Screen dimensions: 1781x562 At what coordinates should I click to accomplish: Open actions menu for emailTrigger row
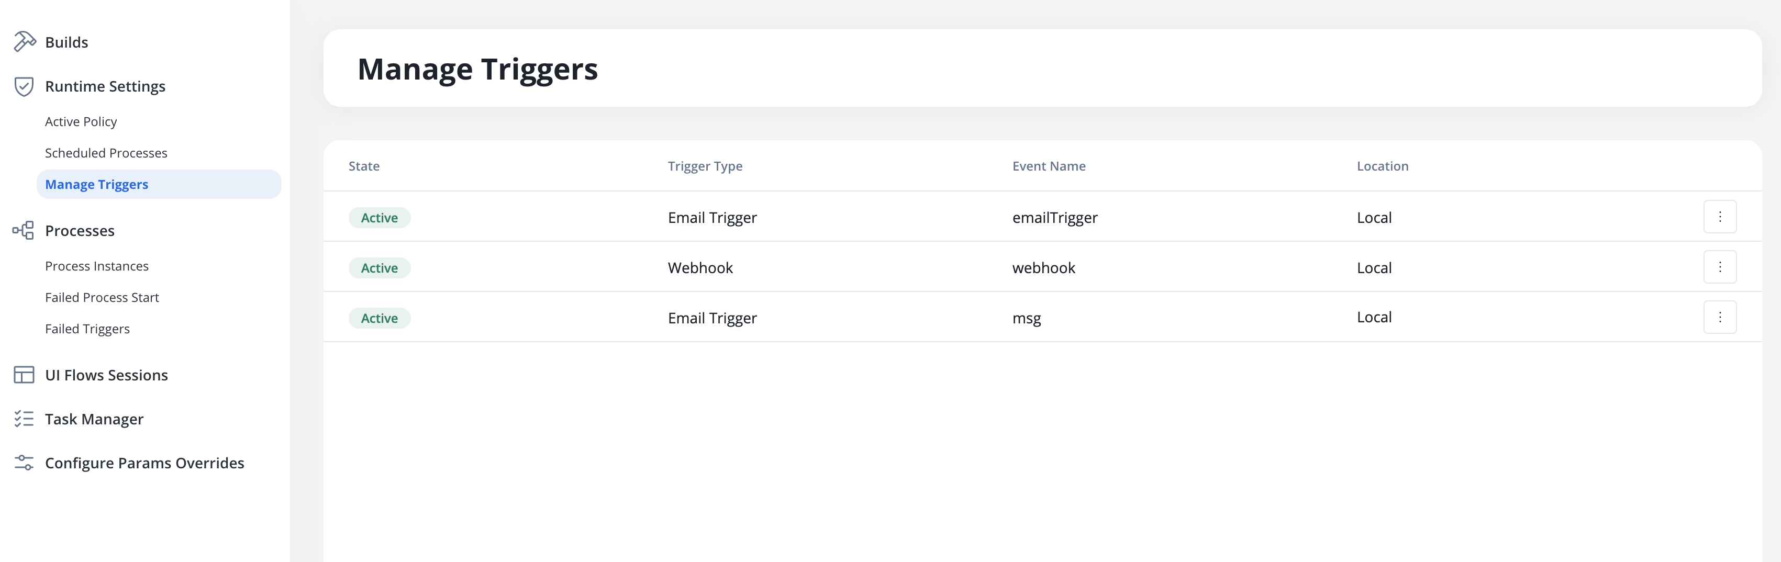(1719, 217)
